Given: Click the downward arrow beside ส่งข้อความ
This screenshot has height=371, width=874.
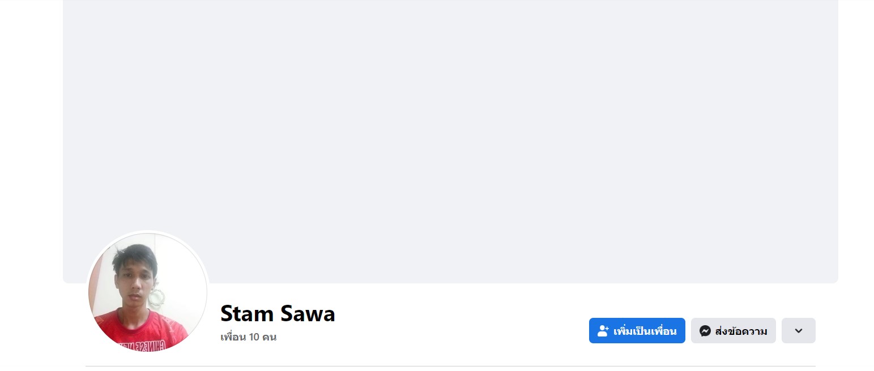Looking at the screenshot, I should [798, 331].
